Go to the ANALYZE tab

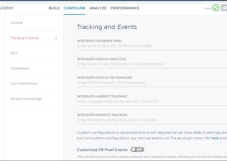tap(98, 8)
